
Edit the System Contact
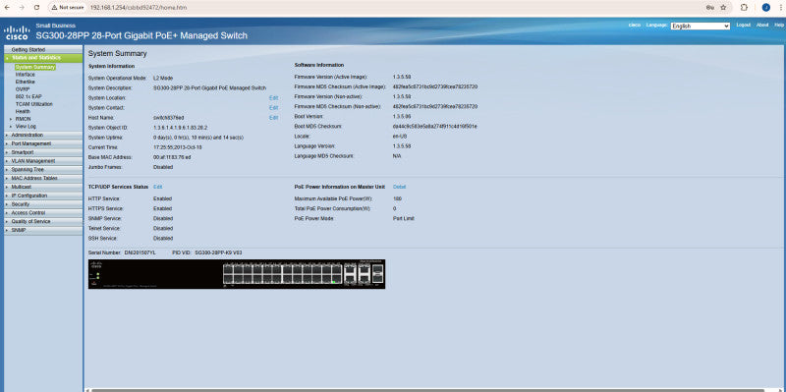pos(274,108)
